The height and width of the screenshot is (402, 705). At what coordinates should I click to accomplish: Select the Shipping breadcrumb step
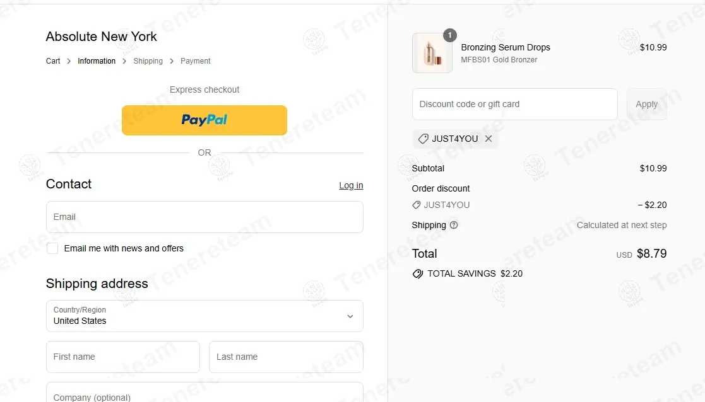[148, 61]
